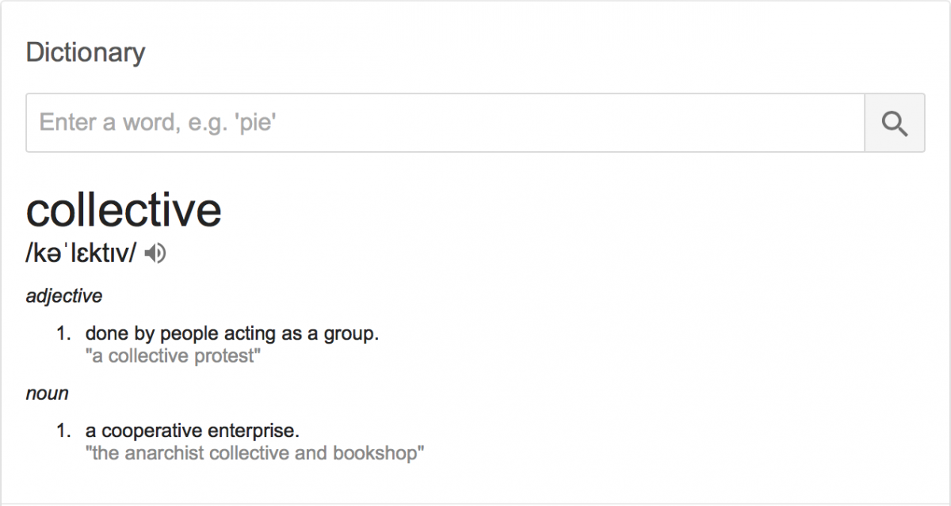Select the 'adjective' part-of-speech label

pyautogui.click(x=64, y=296)
